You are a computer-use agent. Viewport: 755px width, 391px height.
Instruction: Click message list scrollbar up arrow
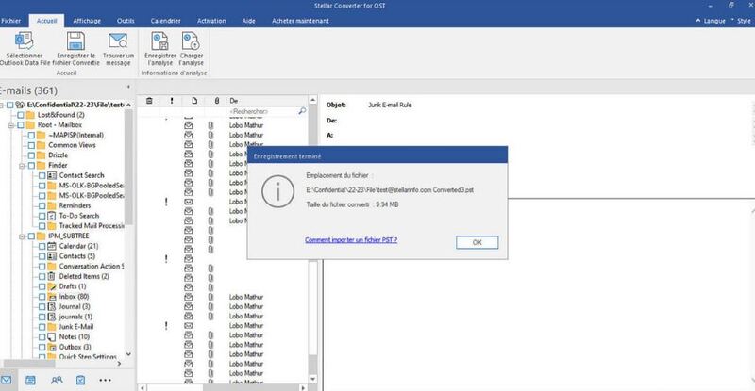point(313,100)
